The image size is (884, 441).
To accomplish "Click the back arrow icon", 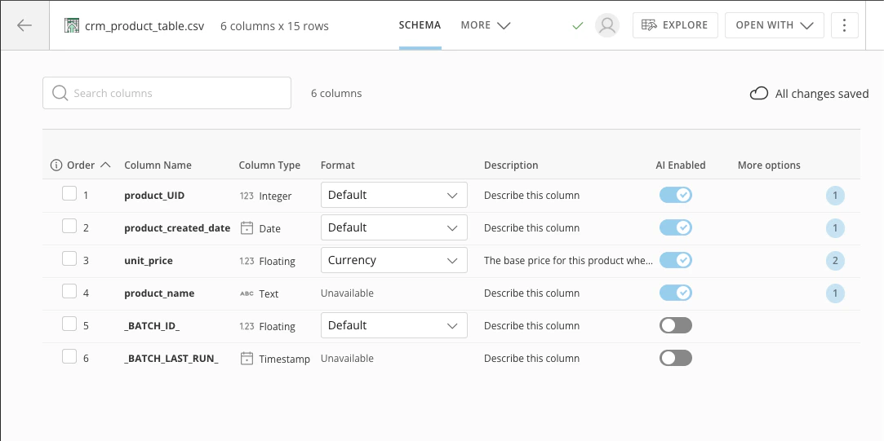I will click(24, 25).
